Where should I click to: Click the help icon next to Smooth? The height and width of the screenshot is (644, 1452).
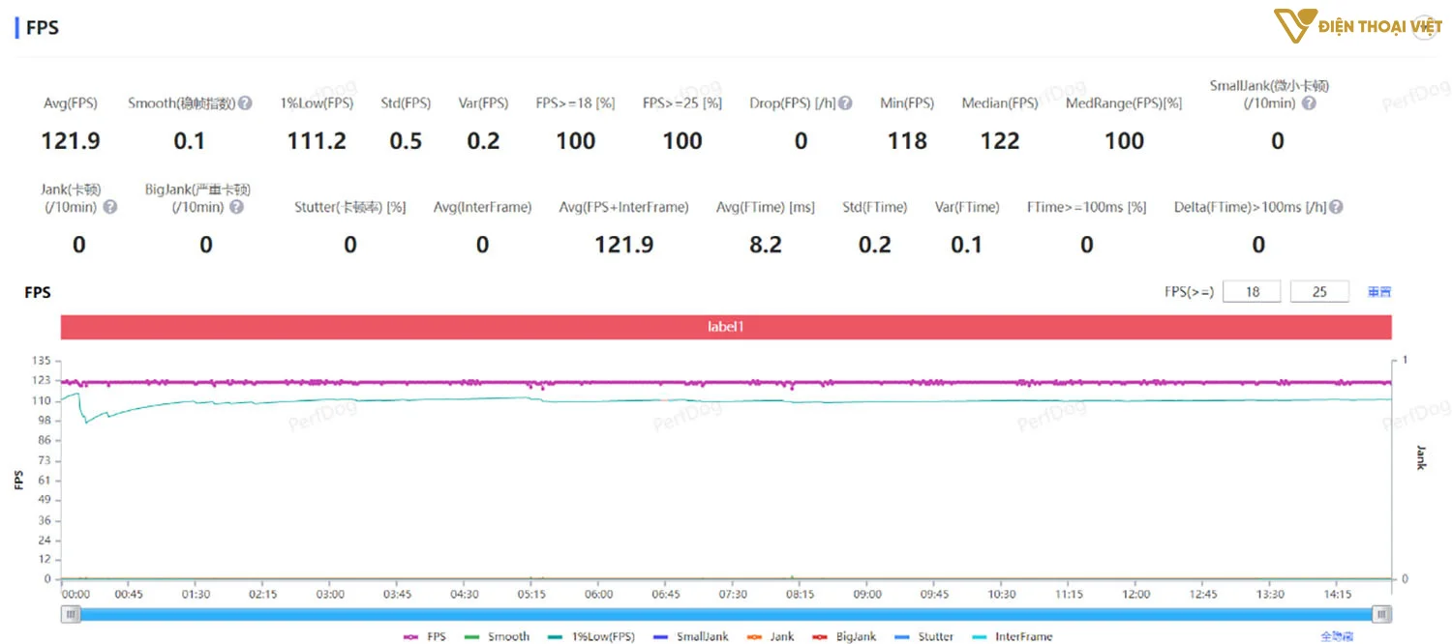click(246, 103)
